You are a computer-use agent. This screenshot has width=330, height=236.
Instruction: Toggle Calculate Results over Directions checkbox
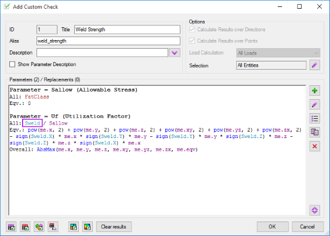[x=192, y=30]
